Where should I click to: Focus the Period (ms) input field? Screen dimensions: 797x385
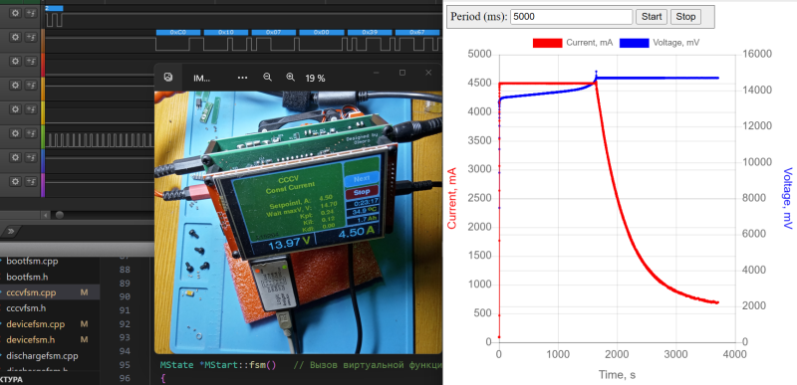click(571, 16)
